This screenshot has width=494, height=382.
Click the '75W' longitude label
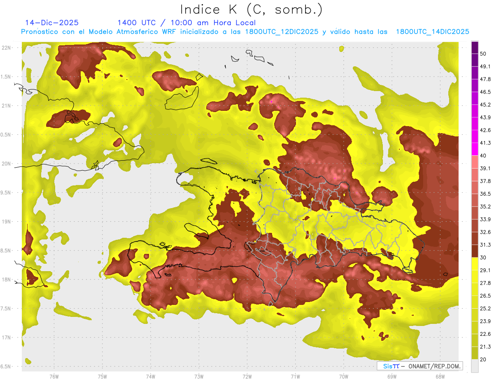click(x=103, y=376)
